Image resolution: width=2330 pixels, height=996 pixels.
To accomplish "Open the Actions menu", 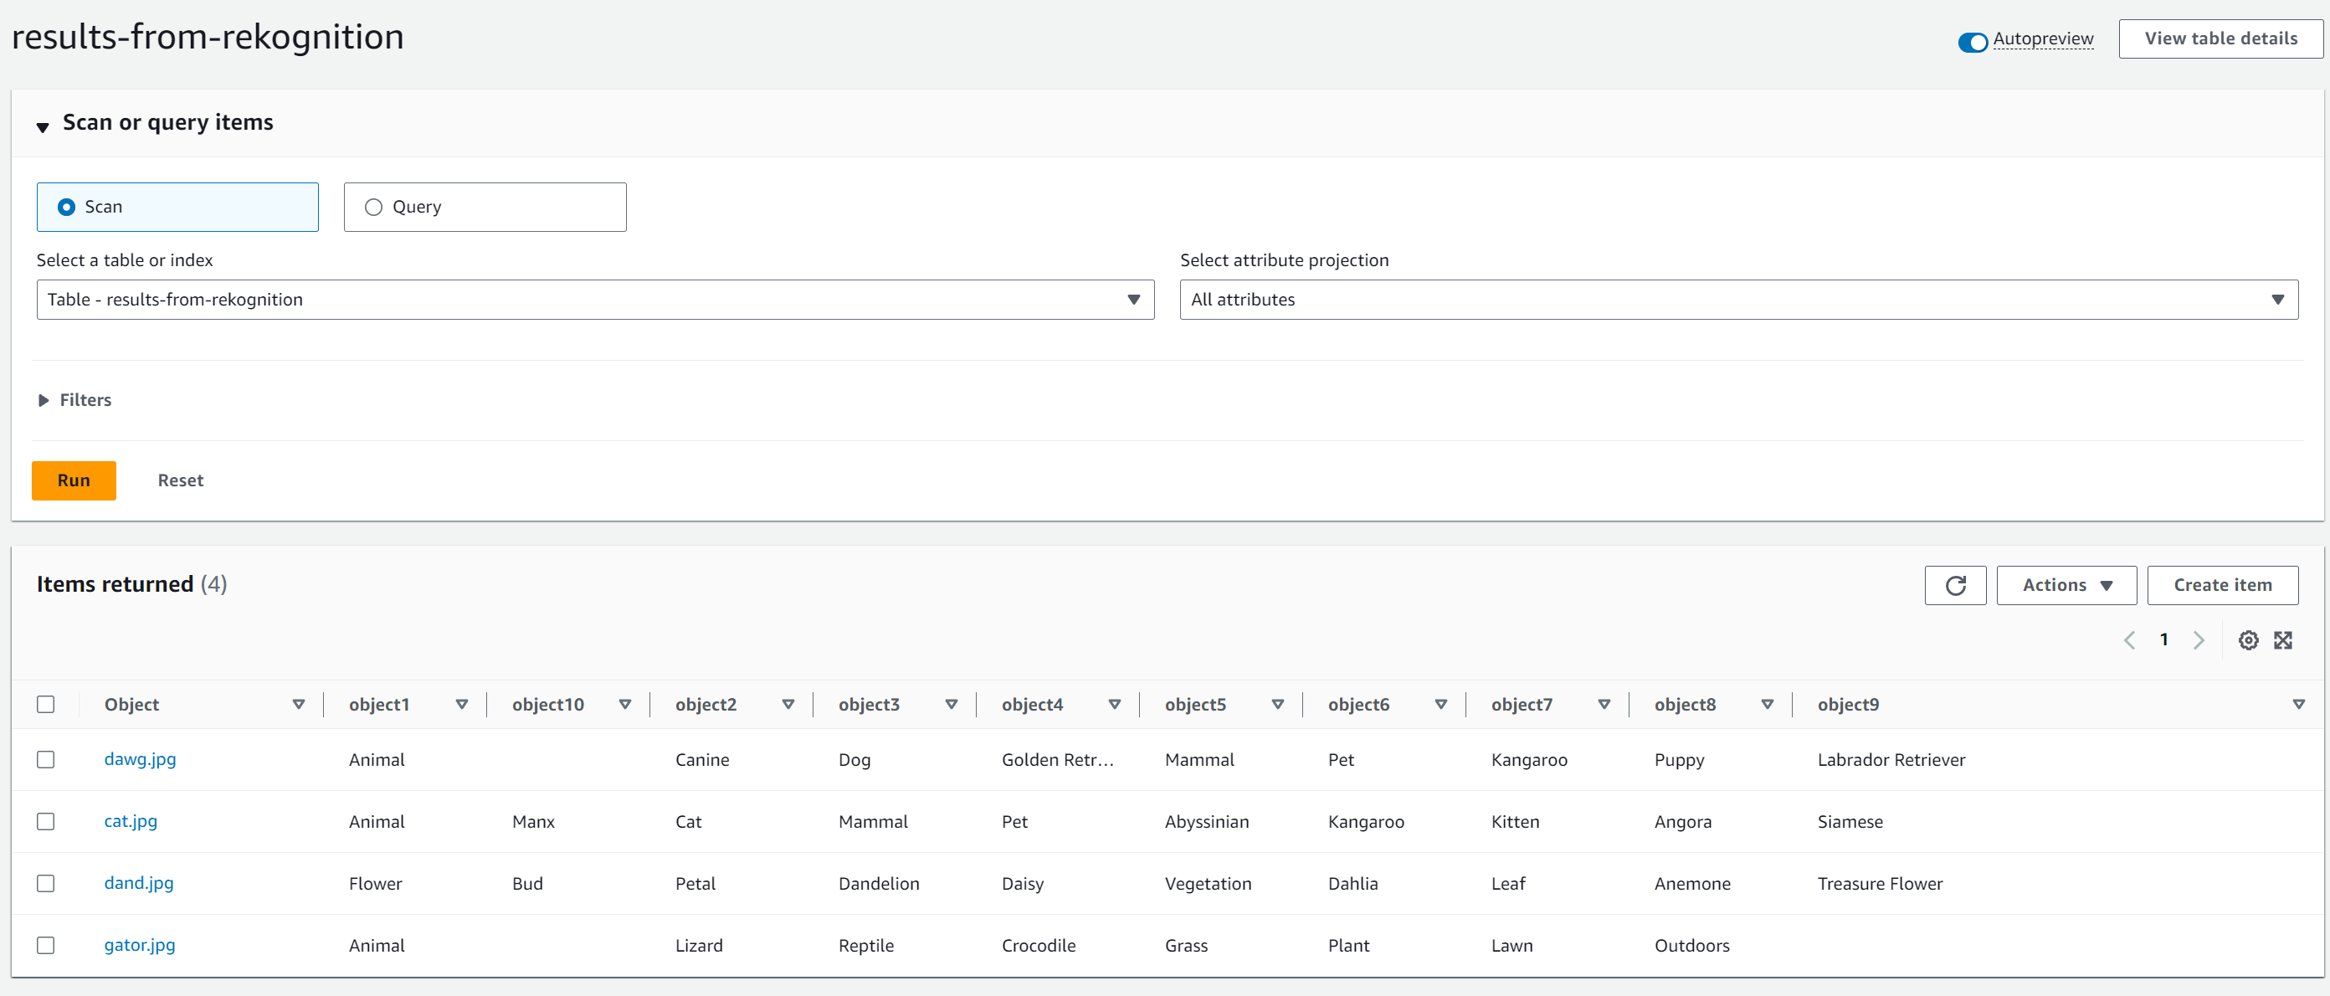I will [x=2066, y=585].
